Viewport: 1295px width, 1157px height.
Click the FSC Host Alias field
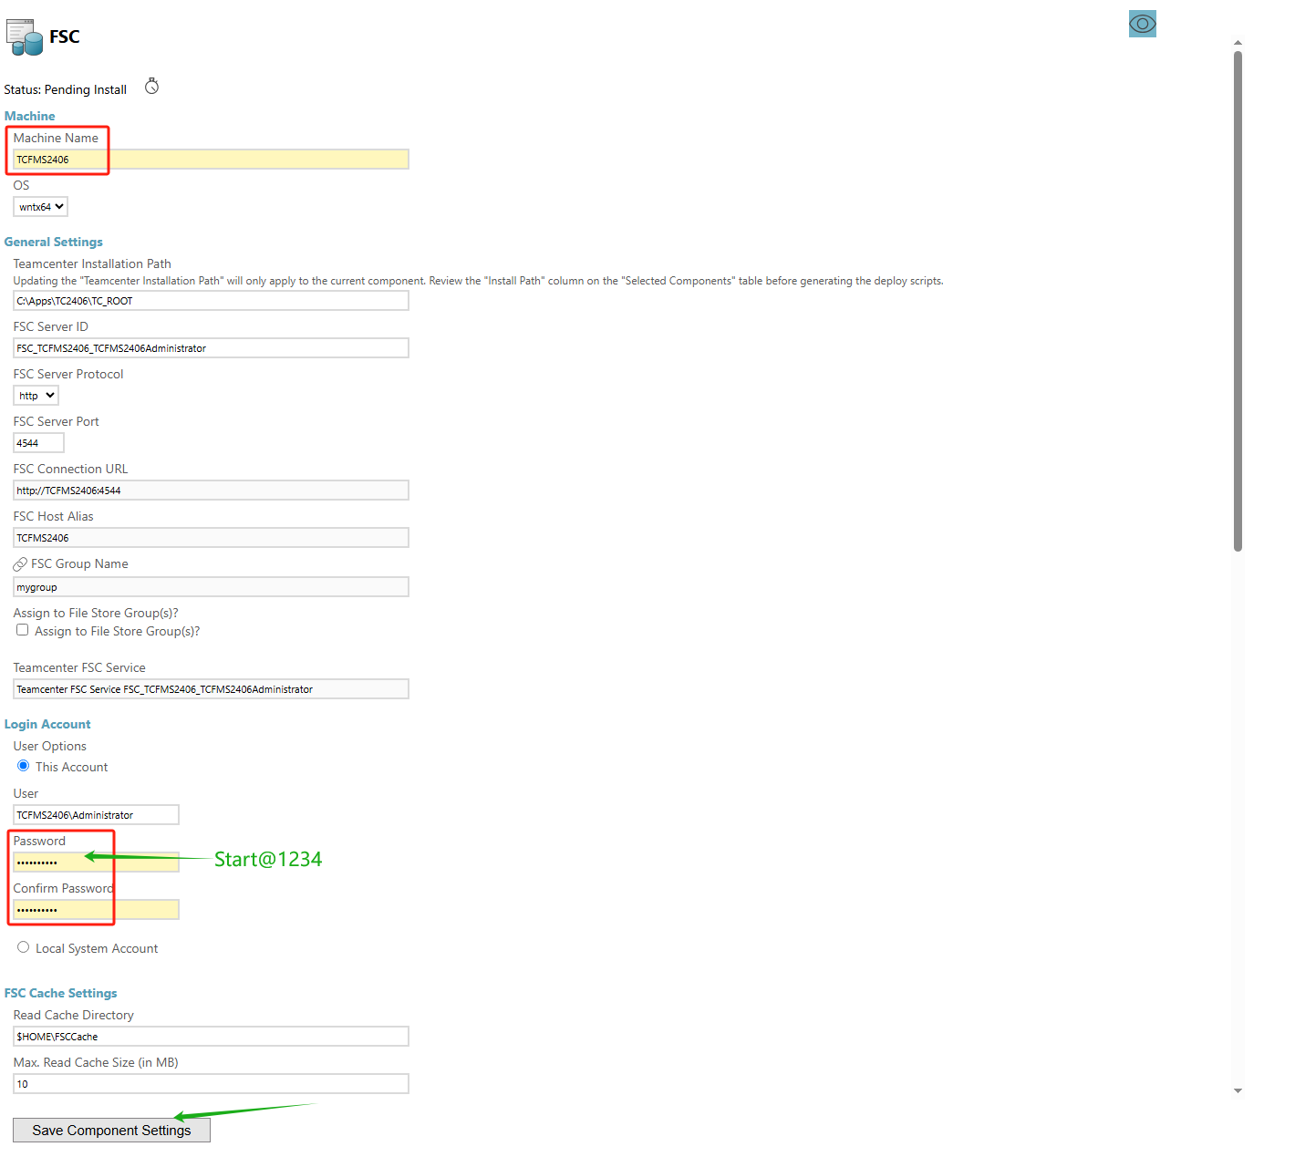point(212,538)
